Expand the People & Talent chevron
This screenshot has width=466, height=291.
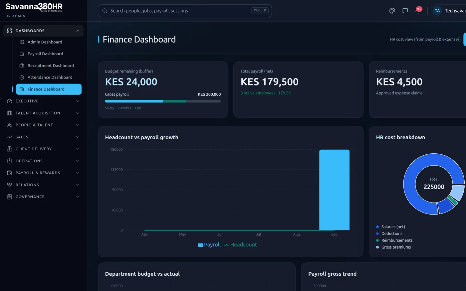pyautogui.click(x=78, y=125)
